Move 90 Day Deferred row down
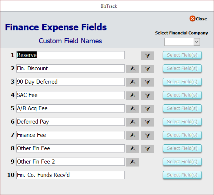Screen dimensions: 214x195 point(147,82)
